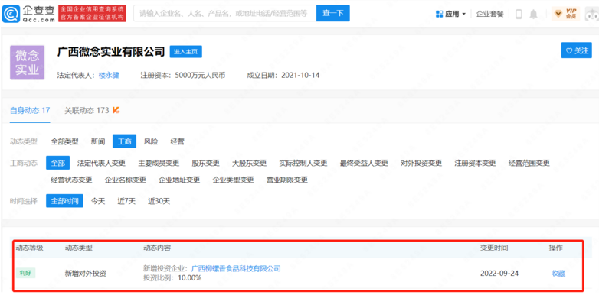Click the 新增对外投资 cell
Screen dimensions: 599x295
tap(86, 274)
